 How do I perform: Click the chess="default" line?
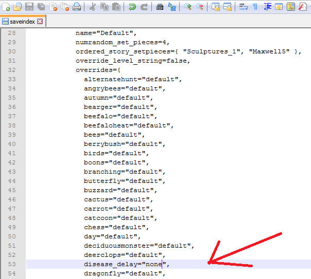tap(116, 227)
